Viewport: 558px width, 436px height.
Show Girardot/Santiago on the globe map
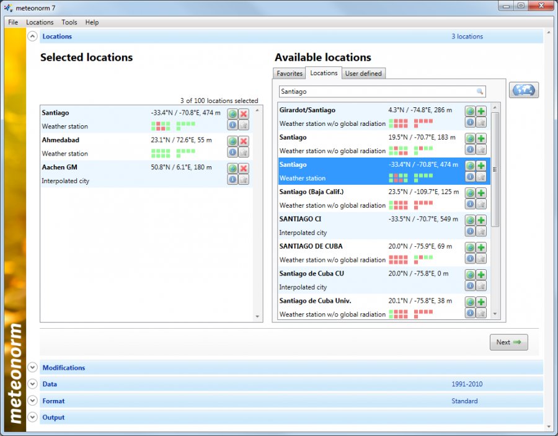470,111
